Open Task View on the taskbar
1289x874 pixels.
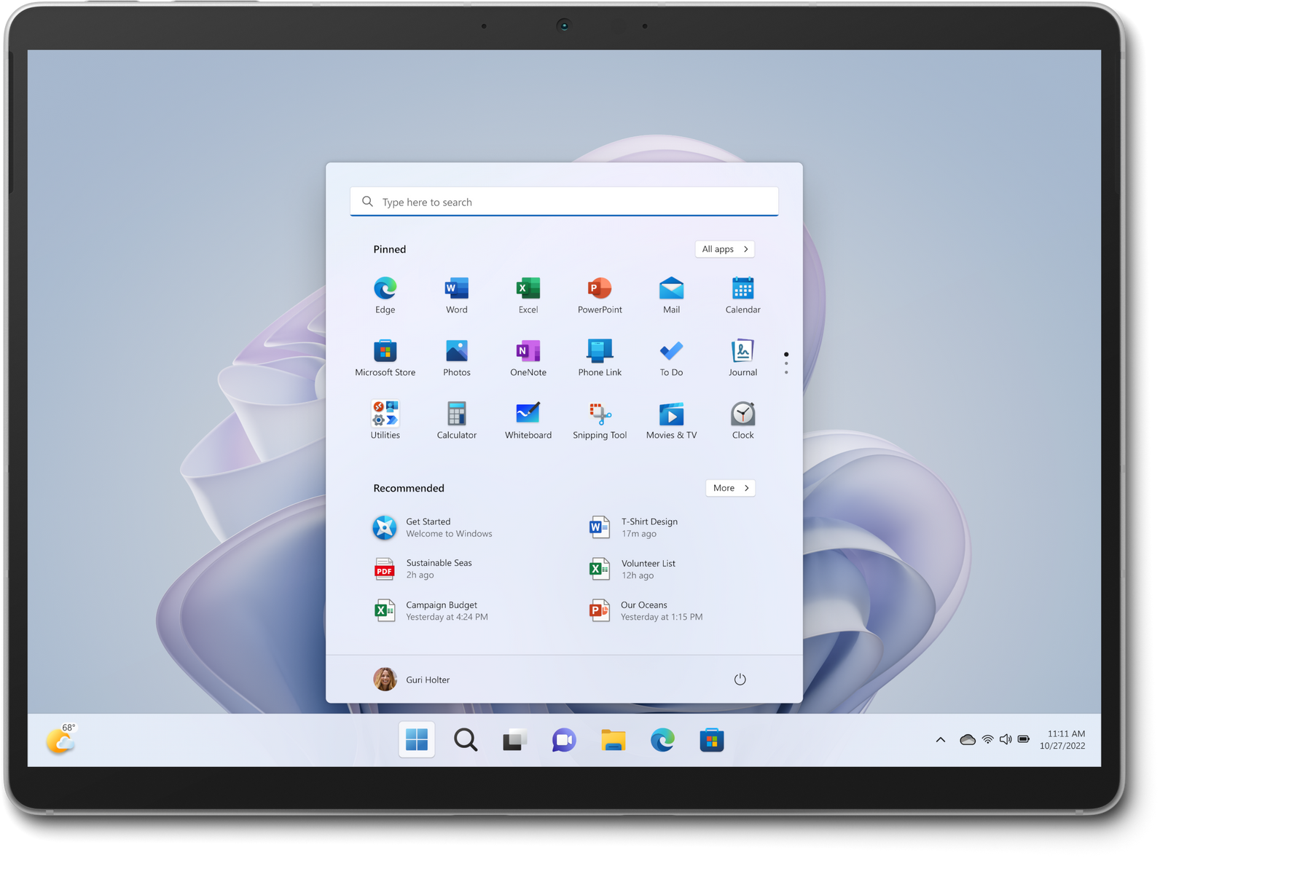click(x=514, y=740)
